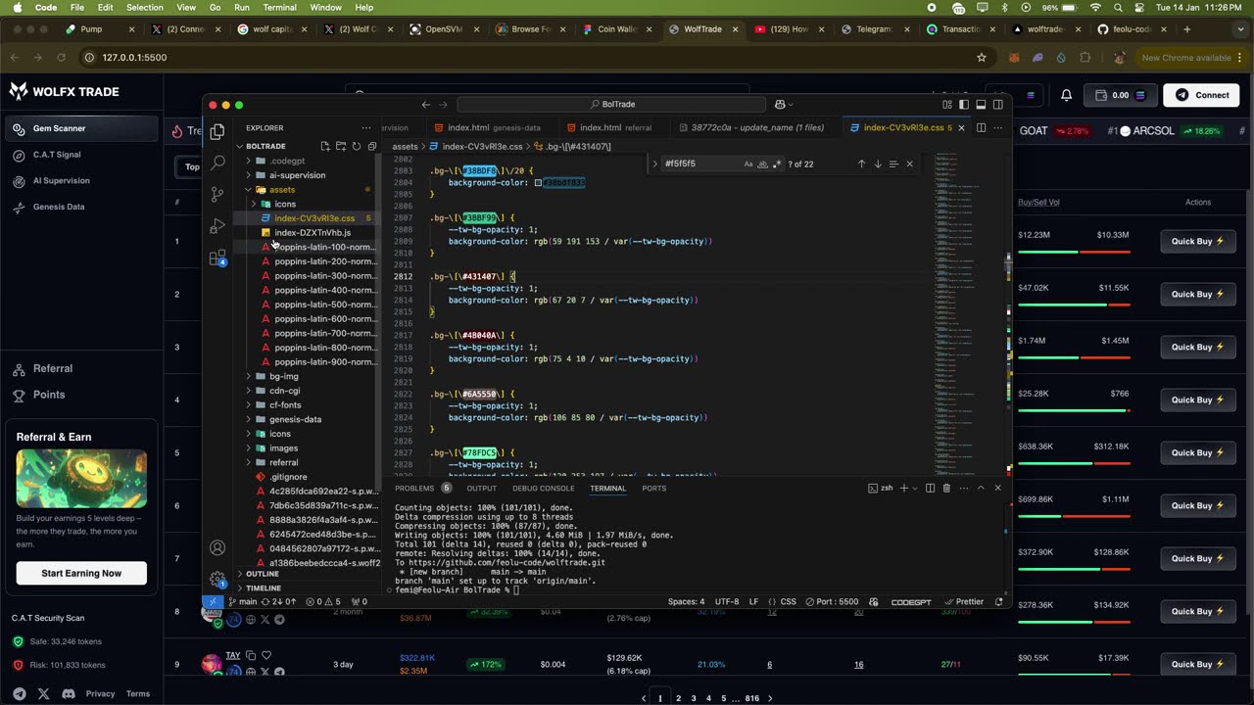Click New File icon in Explorer header
The height and width of the screenshot is (705, 1254).
pos(325,146)
